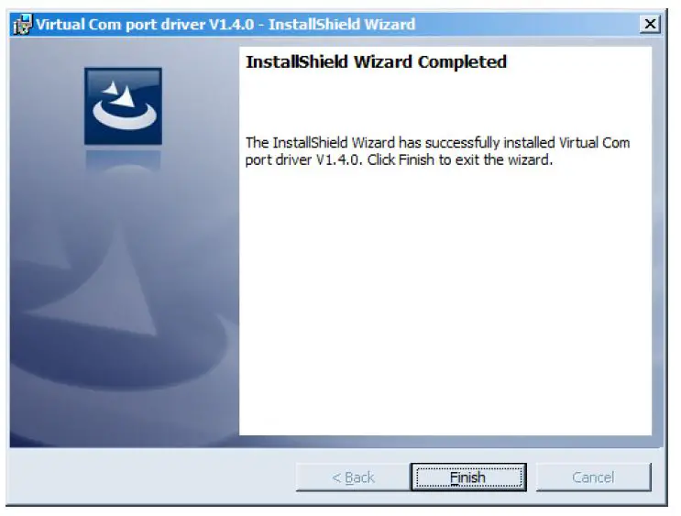Close the installer with the title bar X
The height and width of the screenshot is (516, 681).
point(650,24)
